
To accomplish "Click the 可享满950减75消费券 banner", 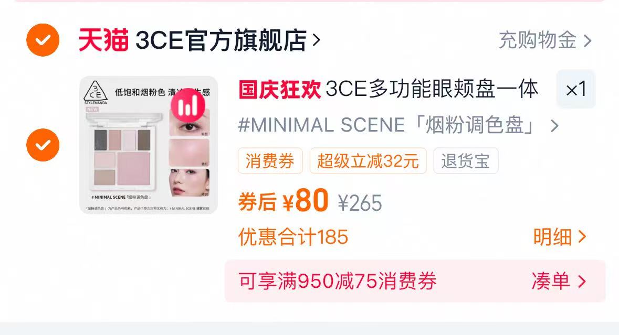I will click(x=415, y=281).
